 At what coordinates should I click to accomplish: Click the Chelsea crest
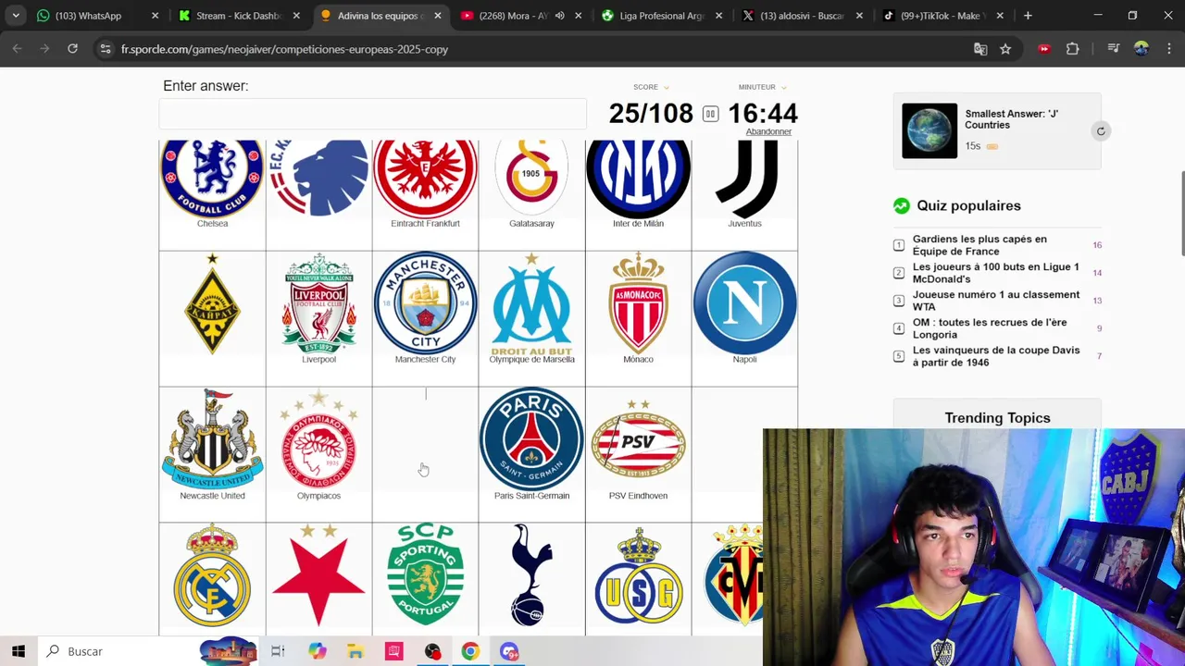tap(212, 179)
